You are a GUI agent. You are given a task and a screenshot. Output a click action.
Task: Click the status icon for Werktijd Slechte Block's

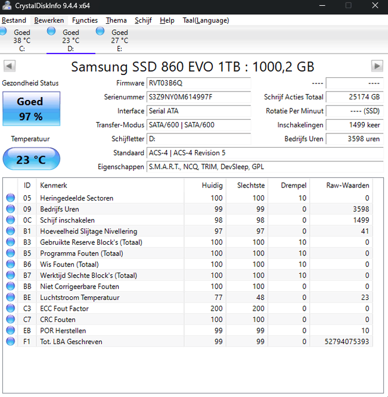click(10, 275)
